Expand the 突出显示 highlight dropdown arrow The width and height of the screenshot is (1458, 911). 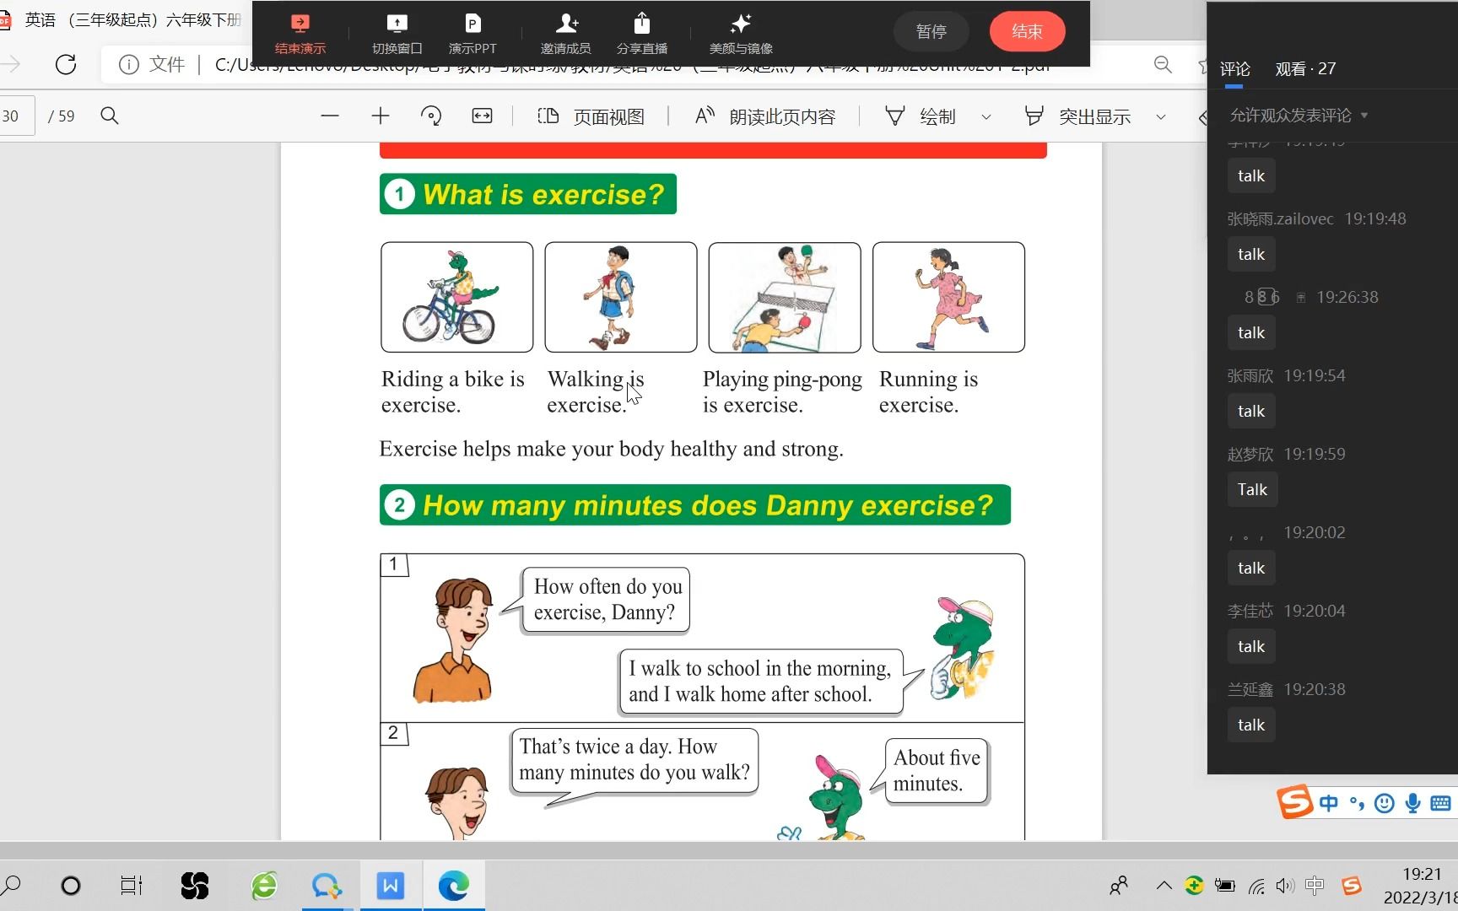point(1161,116)
